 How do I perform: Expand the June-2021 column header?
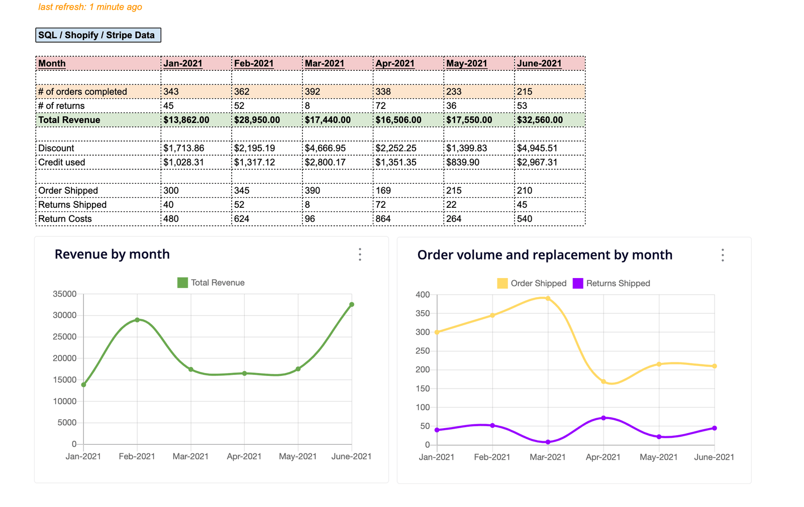pyautogui.click(x=539, y=63)
